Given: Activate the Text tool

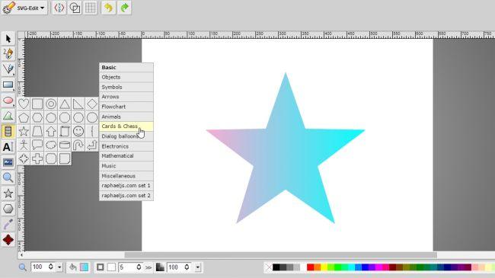Looking at the screenshot, I should point(8,147).
